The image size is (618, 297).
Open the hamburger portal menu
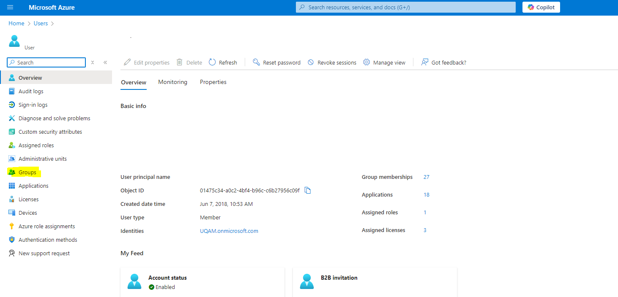pos(10,8)
